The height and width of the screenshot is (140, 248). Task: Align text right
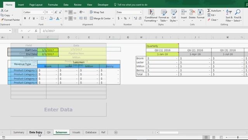pos(75,18)
